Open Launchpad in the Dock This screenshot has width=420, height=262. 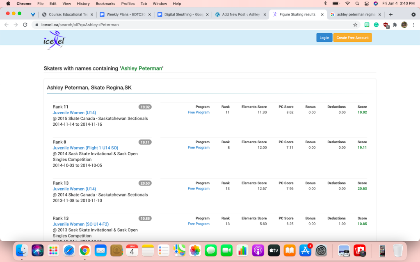(53, 251)
